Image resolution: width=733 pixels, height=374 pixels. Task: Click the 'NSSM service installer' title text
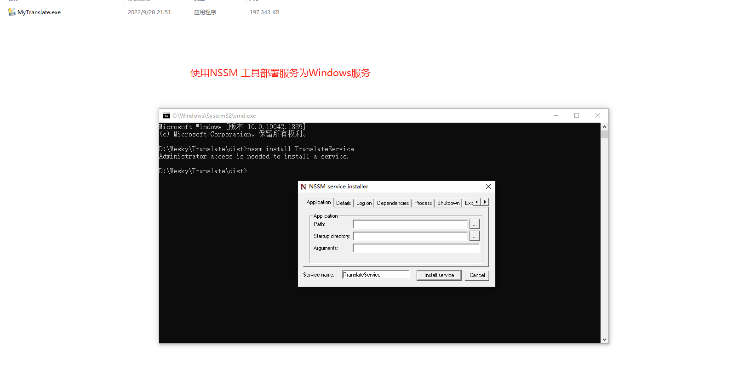point(338,187)
